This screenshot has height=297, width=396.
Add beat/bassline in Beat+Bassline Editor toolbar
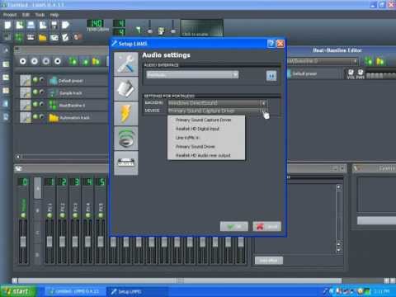pyautogui.click(x=368, y=61)
